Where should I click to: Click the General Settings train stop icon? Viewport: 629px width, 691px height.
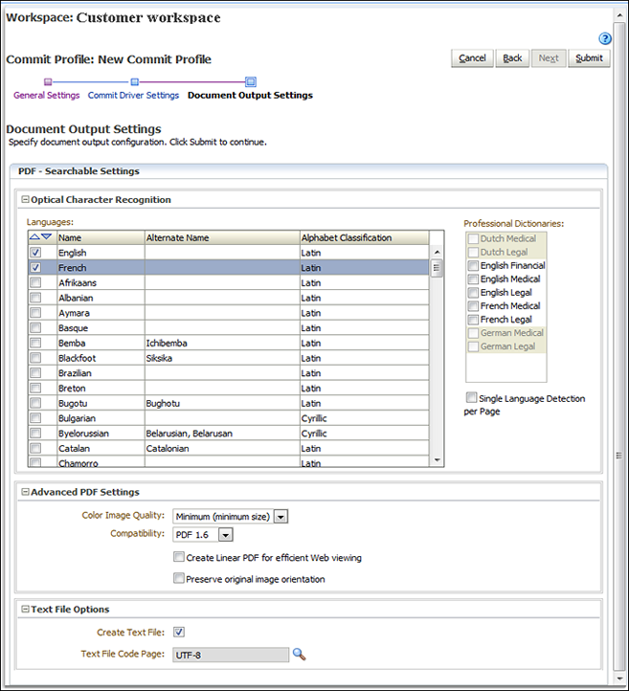tap(48, 82)
